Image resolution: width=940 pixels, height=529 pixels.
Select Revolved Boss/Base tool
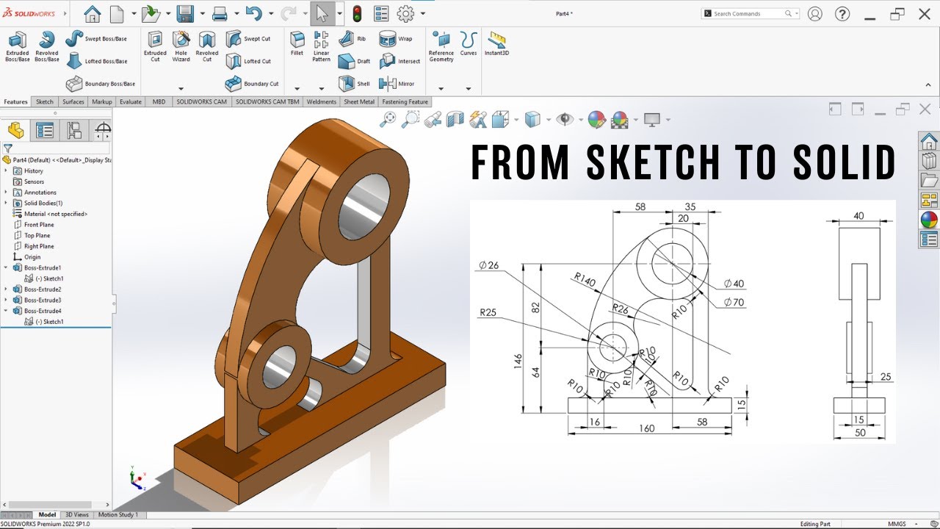point(47,46)
